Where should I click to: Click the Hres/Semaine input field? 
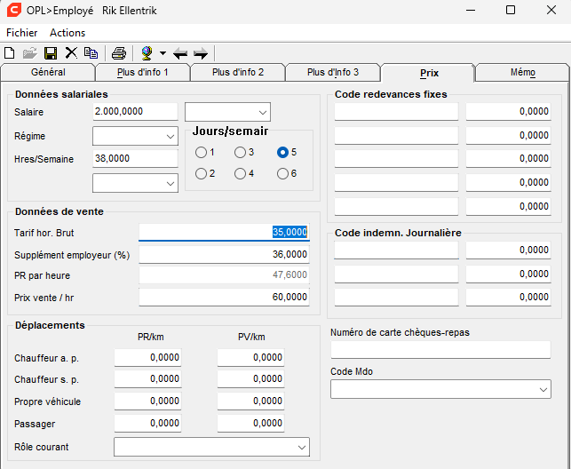pos(135,158)
